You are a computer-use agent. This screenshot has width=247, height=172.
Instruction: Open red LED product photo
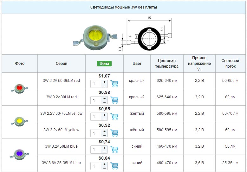[x=19, y=89]
